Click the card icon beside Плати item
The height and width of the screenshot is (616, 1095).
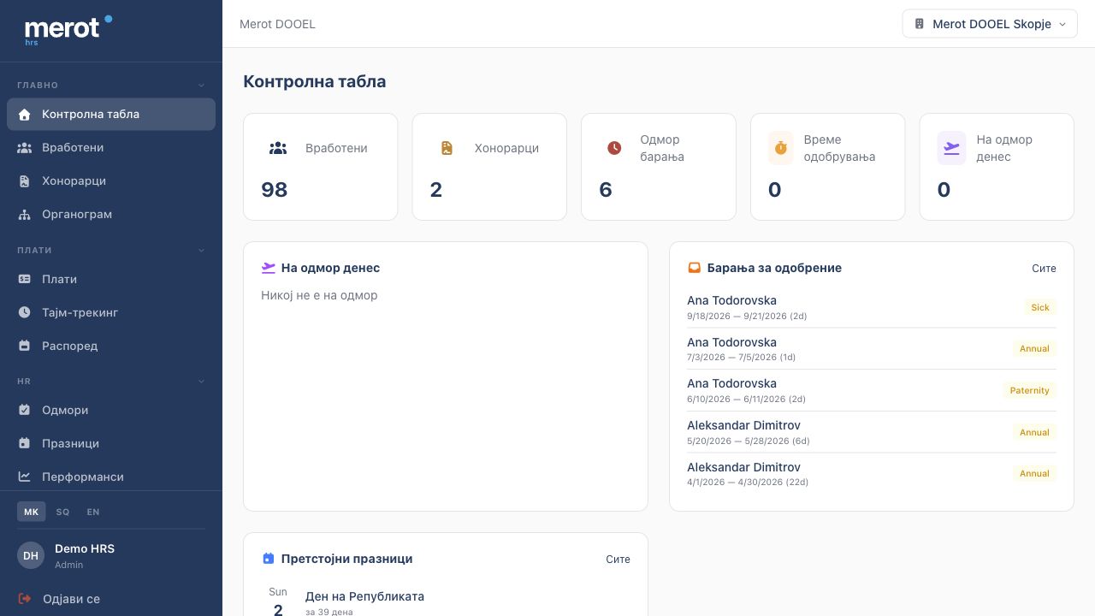pos(25,279)
